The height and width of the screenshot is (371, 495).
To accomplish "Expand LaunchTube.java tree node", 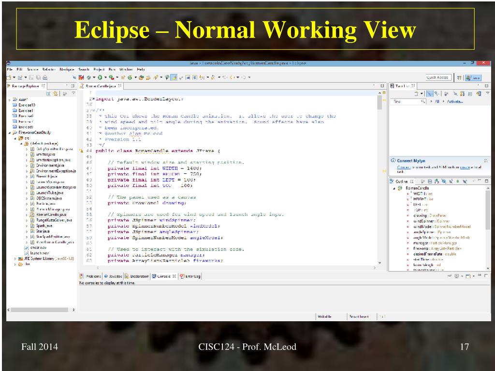I will (x=27, y=193).
